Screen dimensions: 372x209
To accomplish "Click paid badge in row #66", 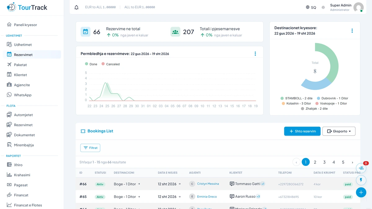I will 348,184.
